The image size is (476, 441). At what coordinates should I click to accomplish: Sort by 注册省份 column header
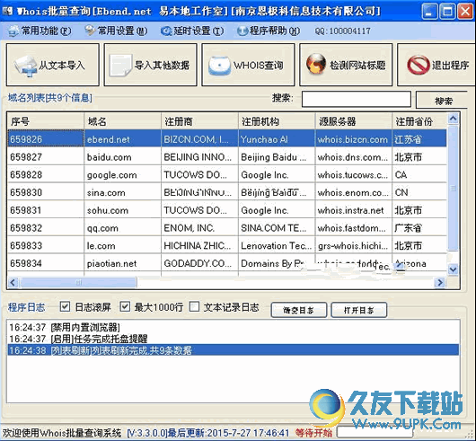[x=419, y=122]
